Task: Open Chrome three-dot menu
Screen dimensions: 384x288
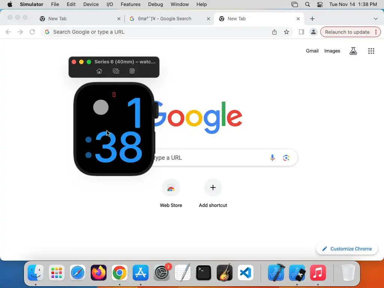Action: click(376, 32)
